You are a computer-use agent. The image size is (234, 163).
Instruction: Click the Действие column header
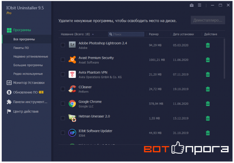coord(211,34)
